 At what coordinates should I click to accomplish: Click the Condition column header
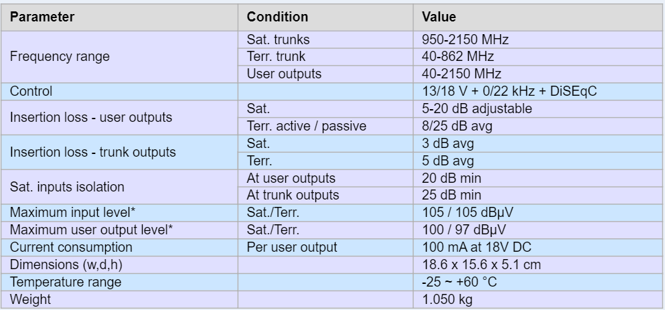tap(325, 17)
